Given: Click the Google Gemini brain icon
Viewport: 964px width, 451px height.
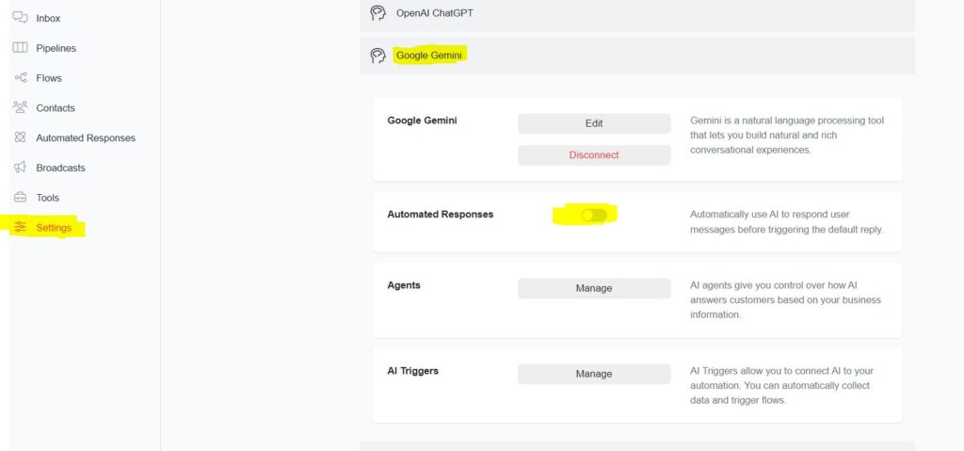Looking at the screenshot, I should pyautogui.click(x=378, y=56).
